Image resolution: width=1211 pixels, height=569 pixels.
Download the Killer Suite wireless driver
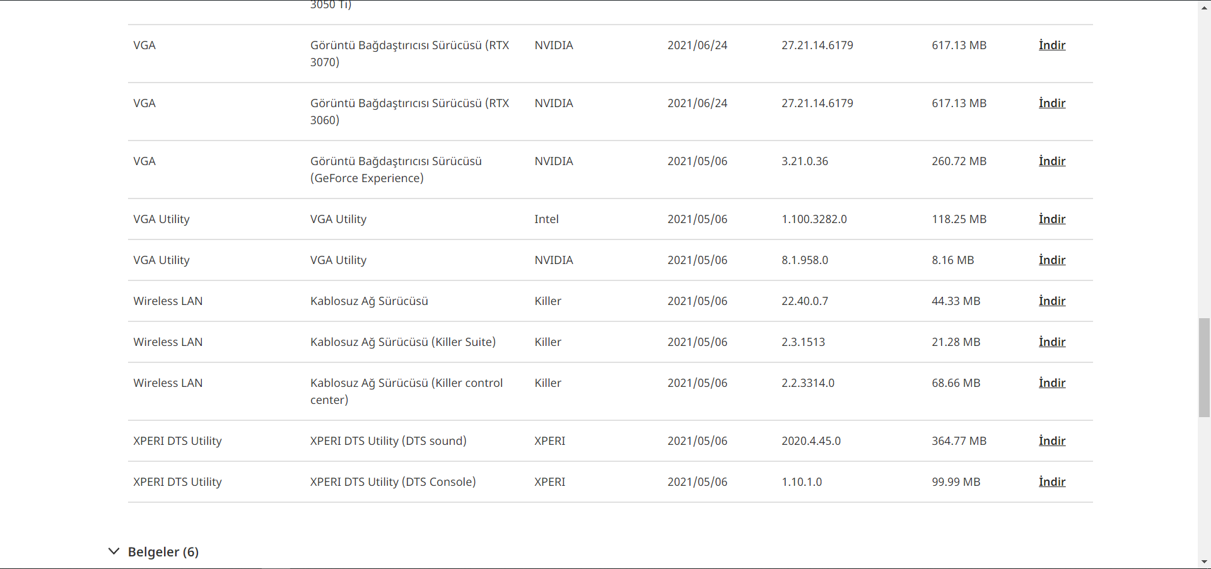[x=1051, y=342]
